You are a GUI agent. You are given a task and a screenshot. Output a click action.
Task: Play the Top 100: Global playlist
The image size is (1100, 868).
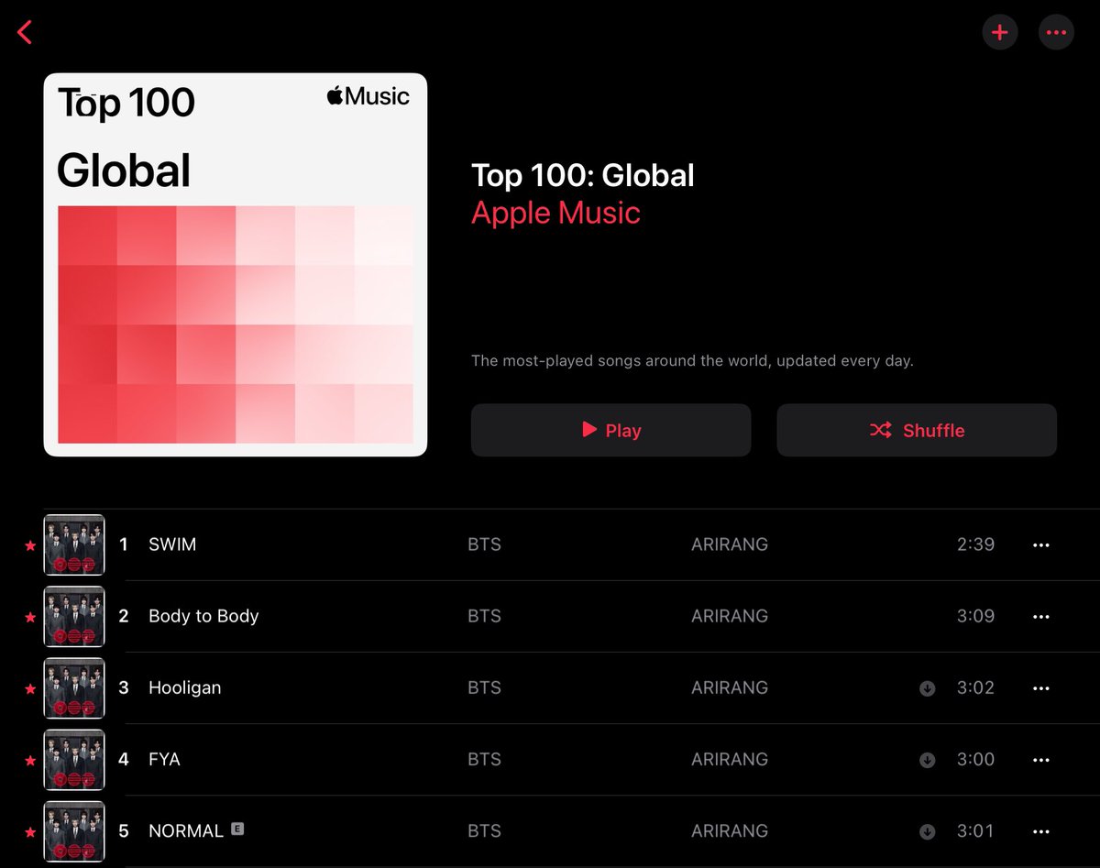pyautogui.click(x=610, y=430)
